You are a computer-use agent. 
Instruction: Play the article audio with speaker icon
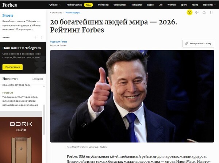tap(197, 12)
